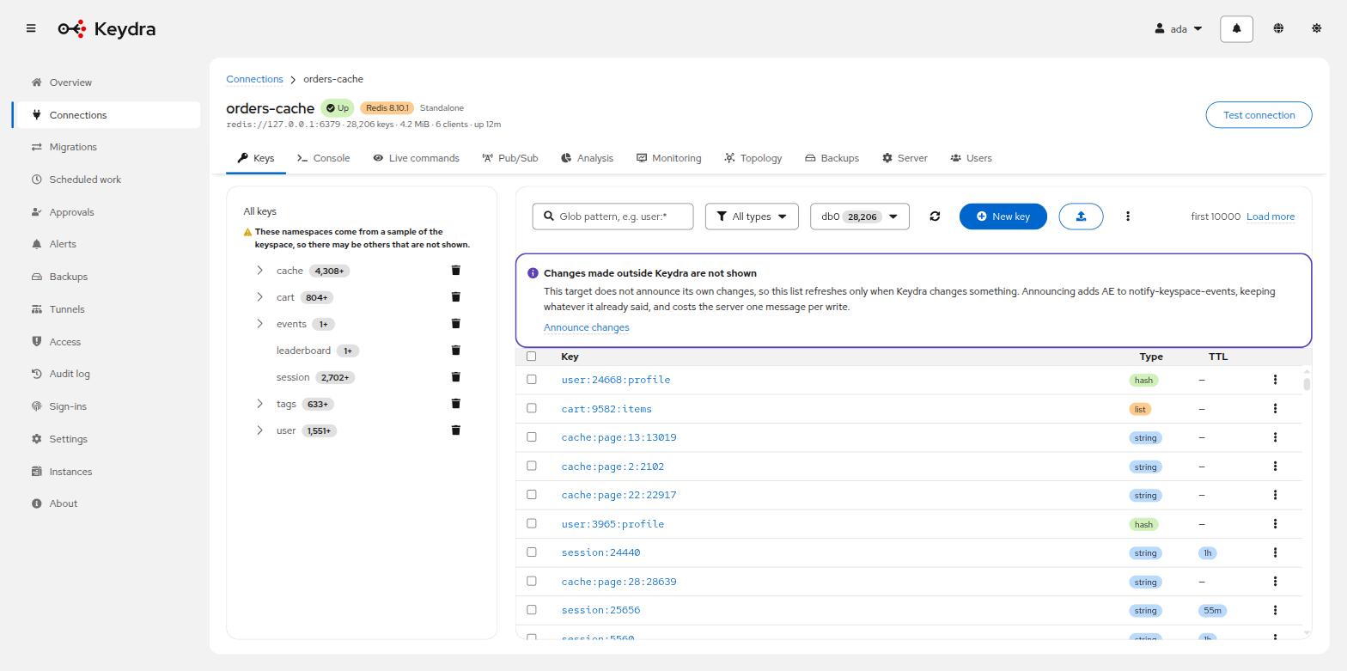
Task: Open actions for cache:page:22:22917
Action: 1275,495
